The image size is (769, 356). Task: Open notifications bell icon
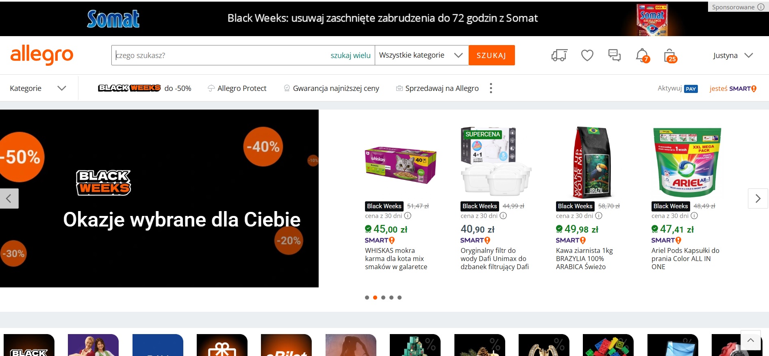click(x=642, y=56)
